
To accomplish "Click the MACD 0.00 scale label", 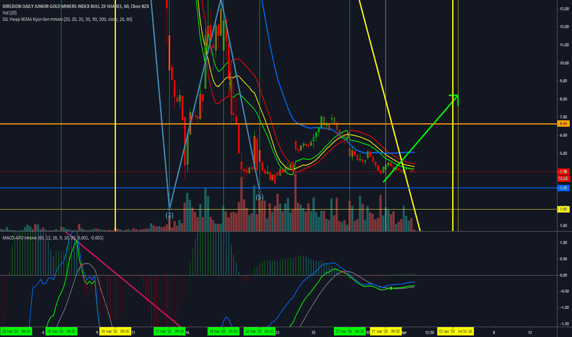I will [x=563, y=276].
